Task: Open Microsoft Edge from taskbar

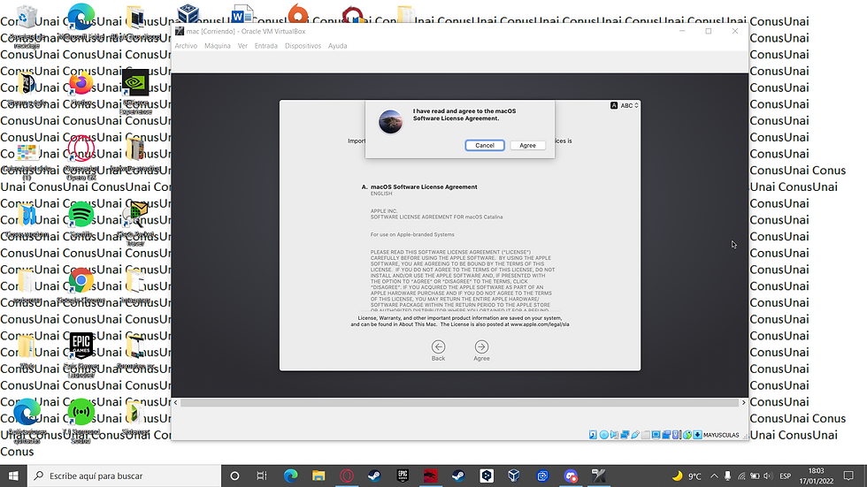Action: coord(290,476)
